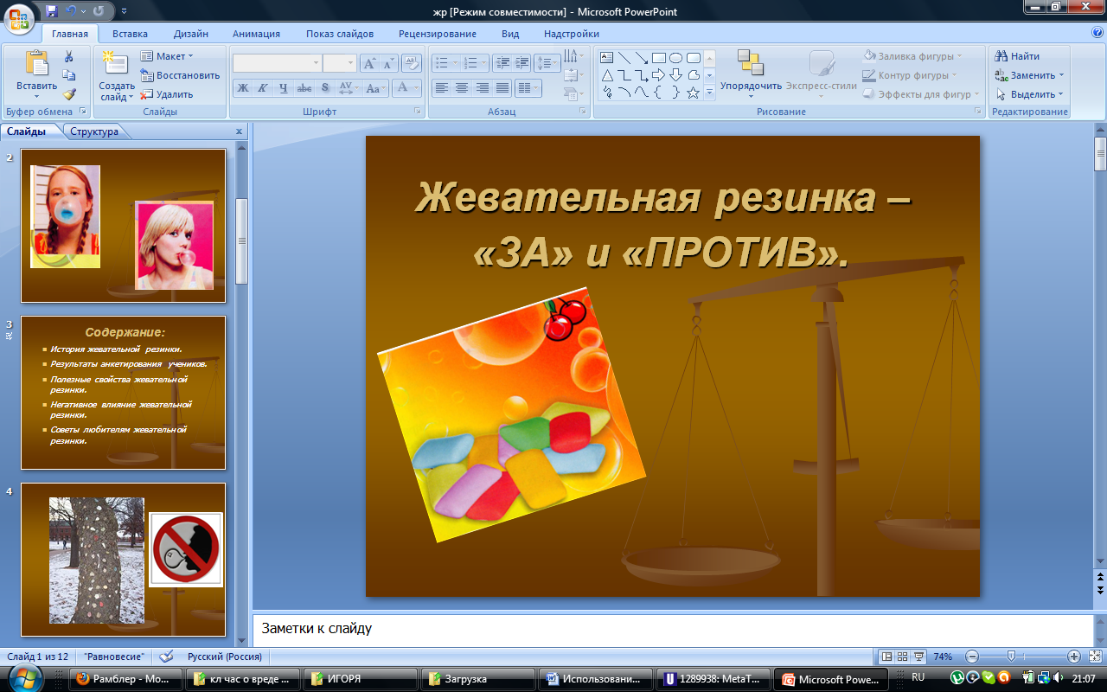Image resolution: width=1107 pixels, height=692 pixels.
Task: Toggle bold Ж formatting
Action: tap(243, 88)
